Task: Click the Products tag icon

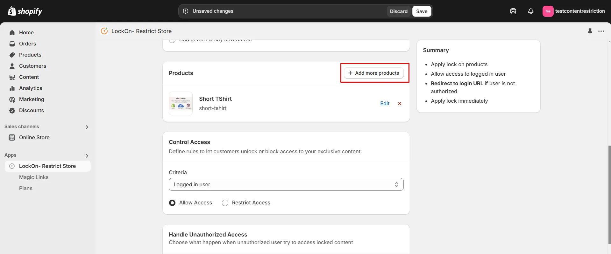Action: pyautogui.click(x=12, y=55)
